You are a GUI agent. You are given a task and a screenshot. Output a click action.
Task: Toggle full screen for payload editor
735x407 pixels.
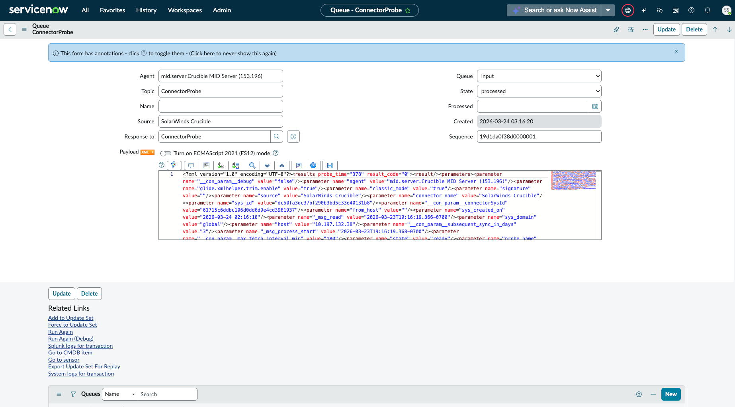[x=299, y=165]
